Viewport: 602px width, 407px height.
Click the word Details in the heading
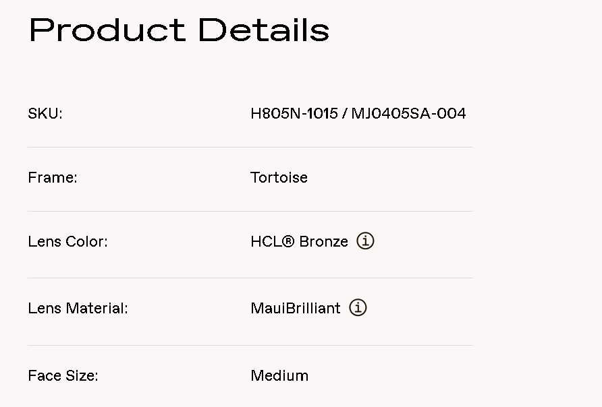click(263, 30)
